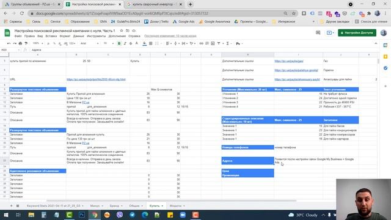Star the spreadsheet next to title

pos(122,31)
